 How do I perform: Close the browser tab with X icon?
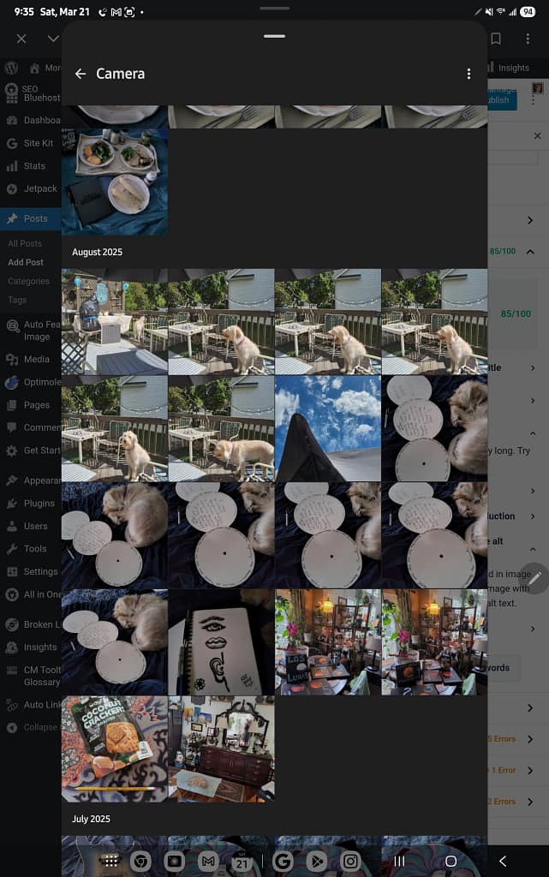point(21,39)
